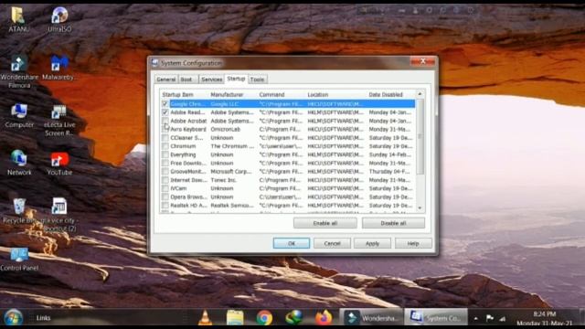Click the Apply button
This screenshot has height=329, width=585.
(372, 243)
